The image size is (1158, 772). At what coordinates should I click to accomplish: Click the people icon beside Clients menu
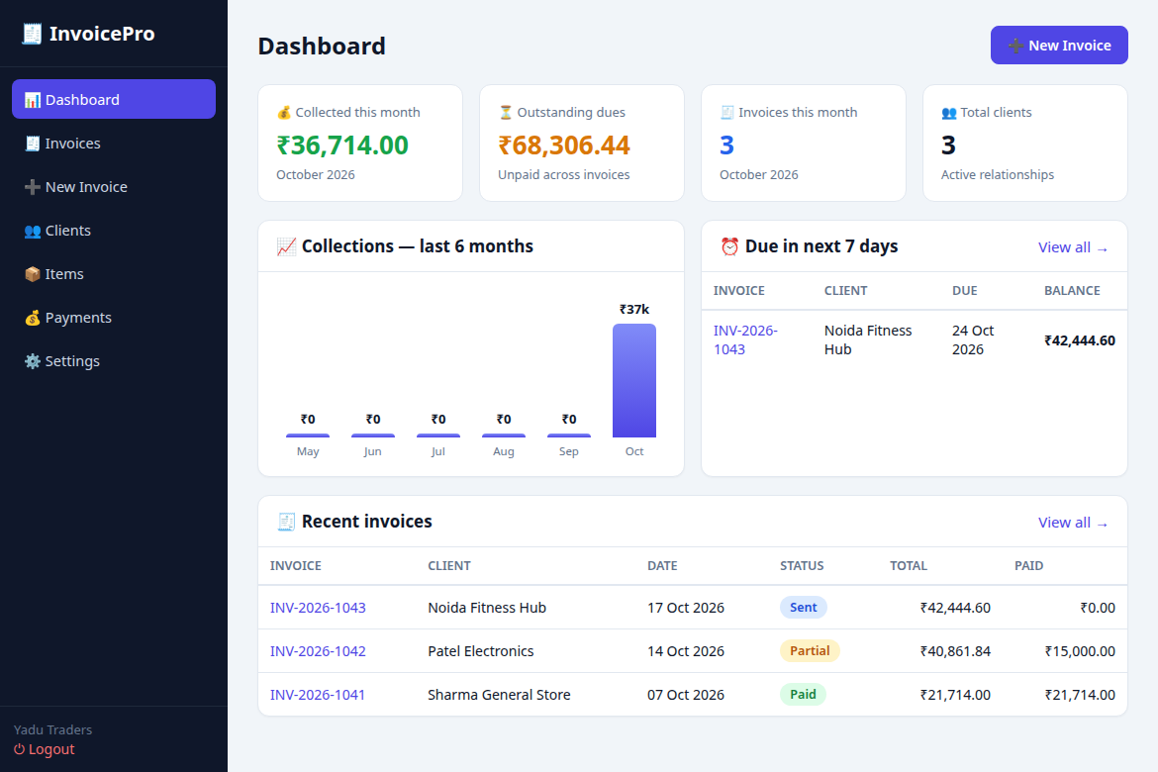33,231
